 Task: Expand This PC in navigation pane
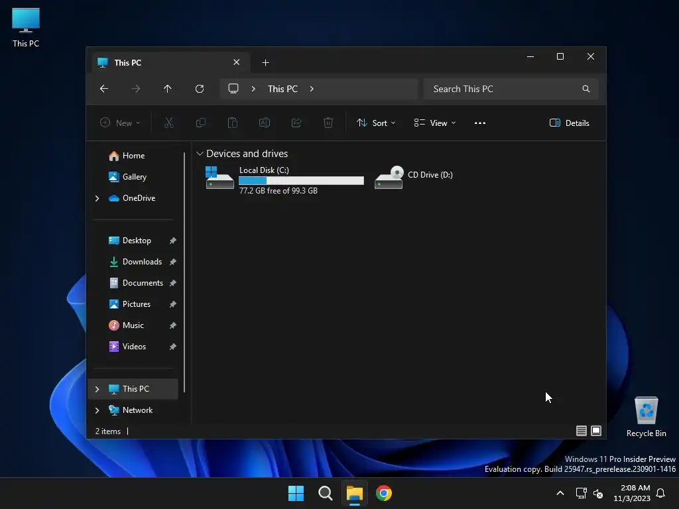pyautogui.click(x=97, y=389)
